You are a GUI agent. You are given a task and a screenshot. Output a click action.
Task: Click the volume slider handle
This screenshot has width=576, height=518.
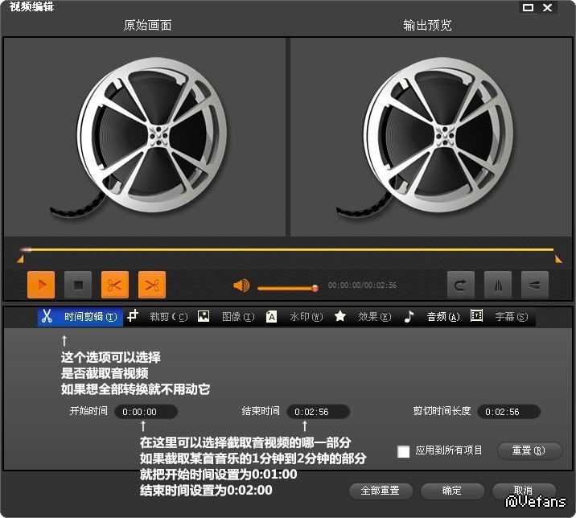point(315,288)
